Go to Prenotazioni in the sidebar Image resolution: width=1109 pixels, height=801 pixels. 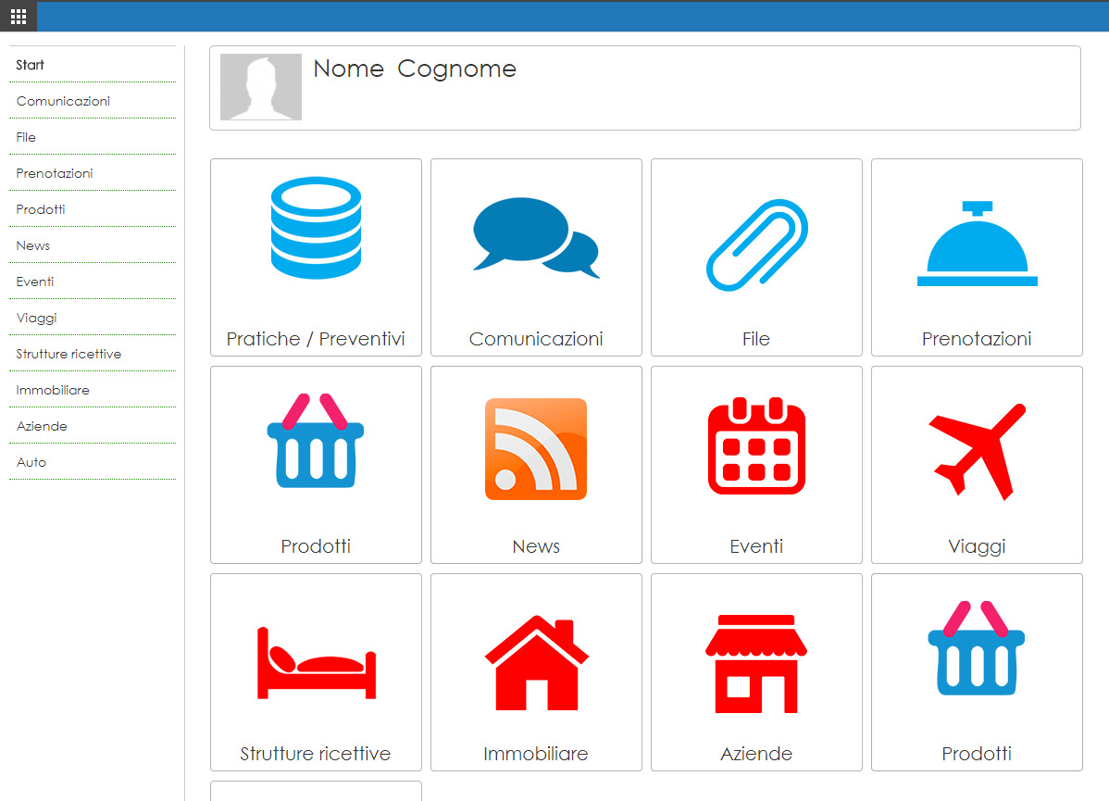(x=55, y=173)
